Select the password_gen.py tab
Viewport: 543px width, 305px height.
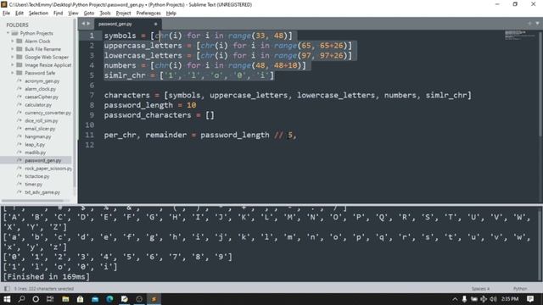click(128, 24)
